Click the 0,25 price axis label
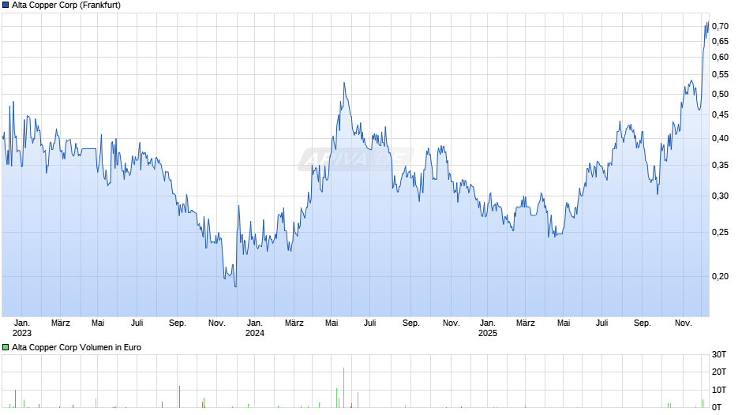The height and width of the screenshot is (415, 742). tap(720, 232)
